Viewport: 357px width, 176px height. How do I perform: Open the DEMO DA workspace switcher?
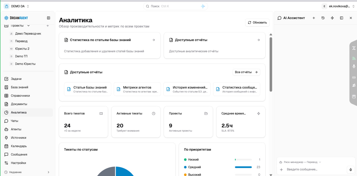point(17,6)
